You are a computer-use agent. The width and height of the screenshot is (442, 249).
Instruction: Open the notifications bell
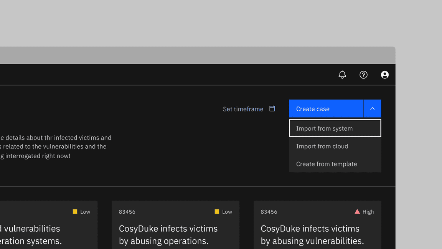click(x=342, y=75)
